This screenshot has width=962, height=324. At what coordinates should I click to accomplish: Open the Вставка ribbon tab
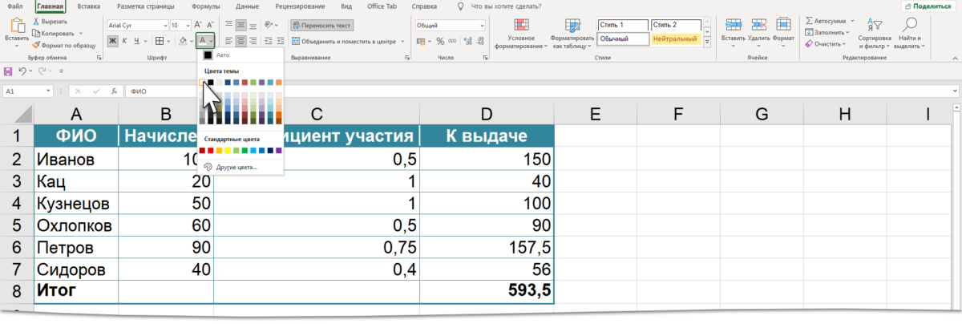pyautogui.click(x=89, y=6)
